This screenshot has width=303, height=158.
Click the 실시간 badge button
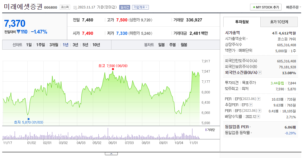125,7
